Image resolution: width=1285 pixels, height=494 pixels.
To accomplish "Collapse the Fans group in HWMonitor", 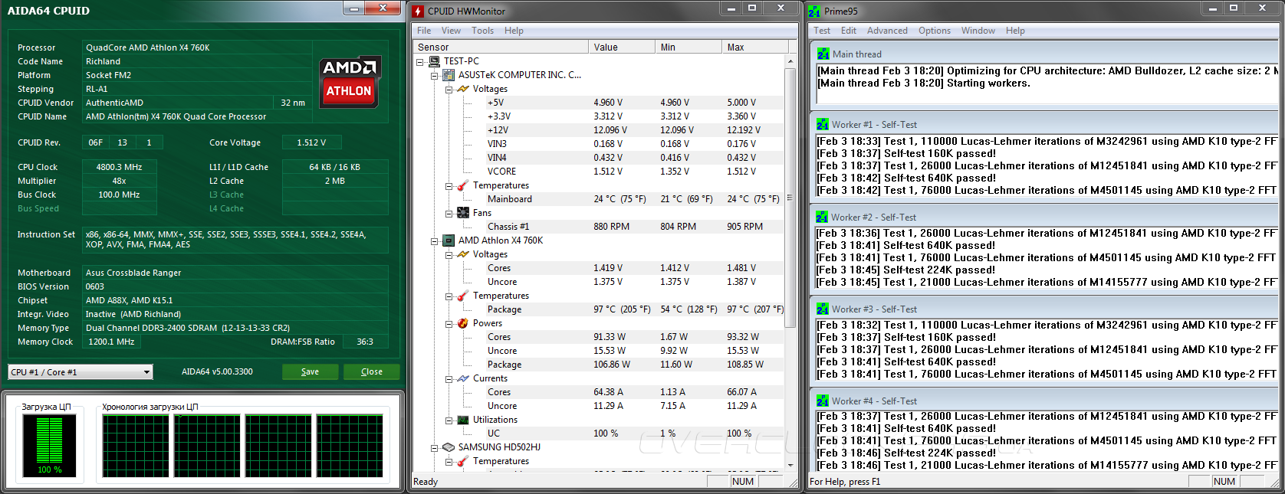I will (449, 213).
